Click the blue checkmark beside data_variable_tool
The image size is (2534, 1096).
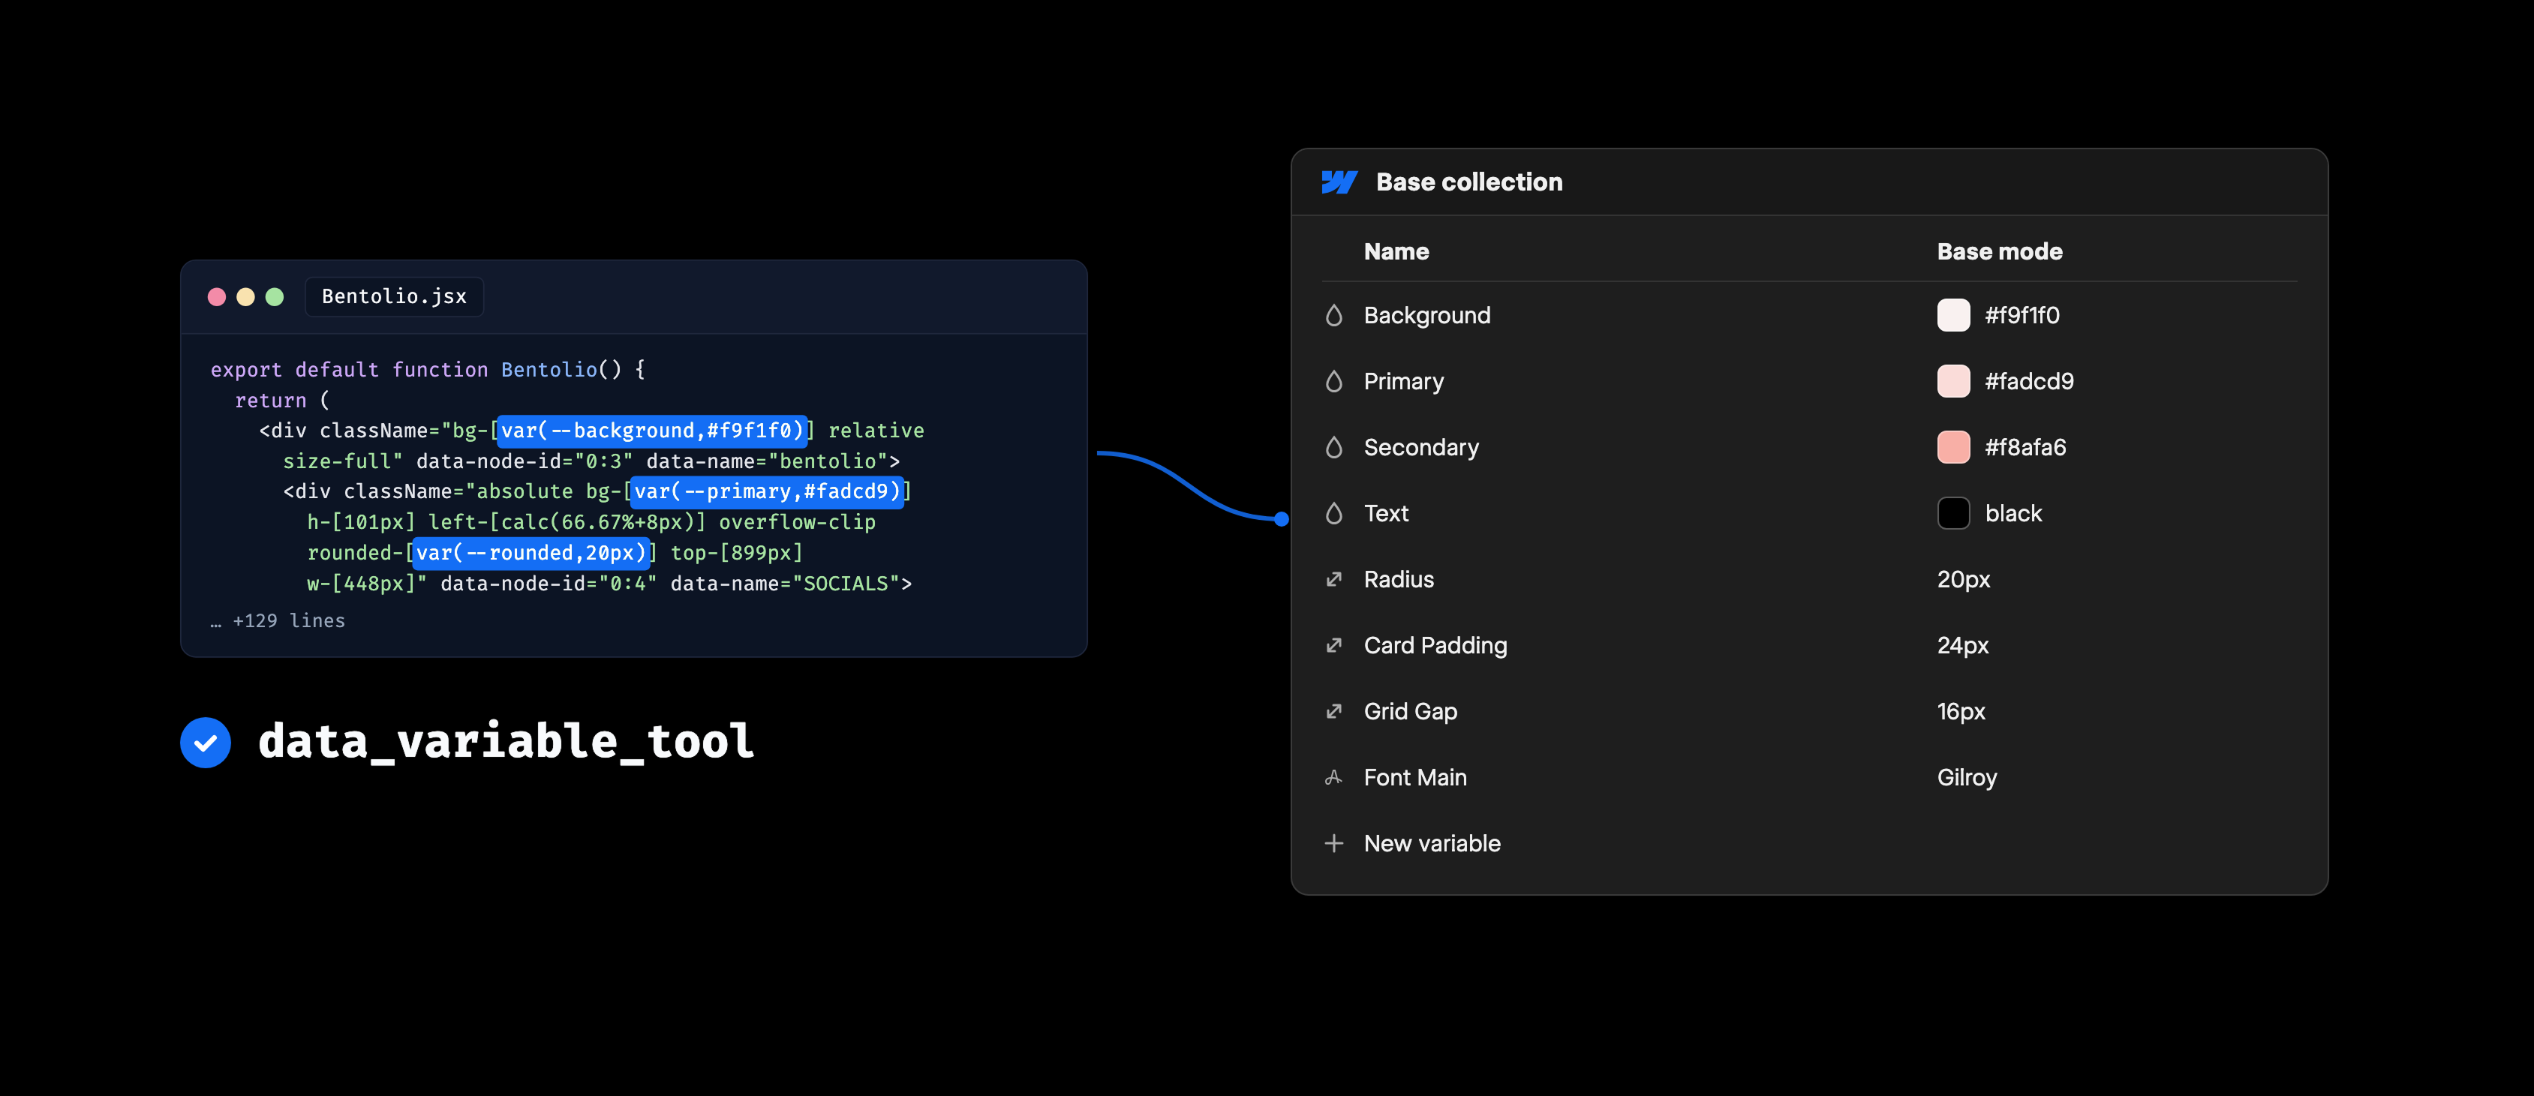coord(206,743)
